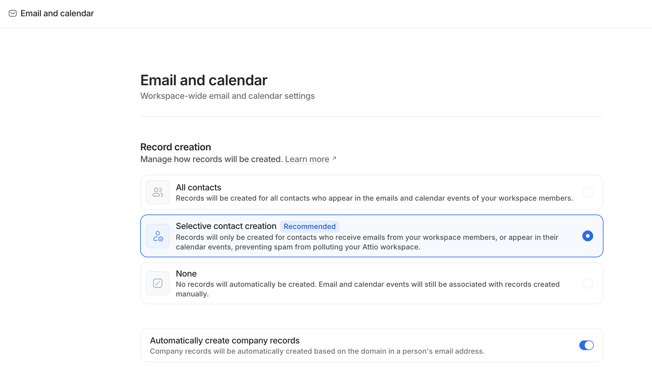Click the Selective contact creation person-check icon
Viewport: 652px width, 382px height.
[158, 236]
